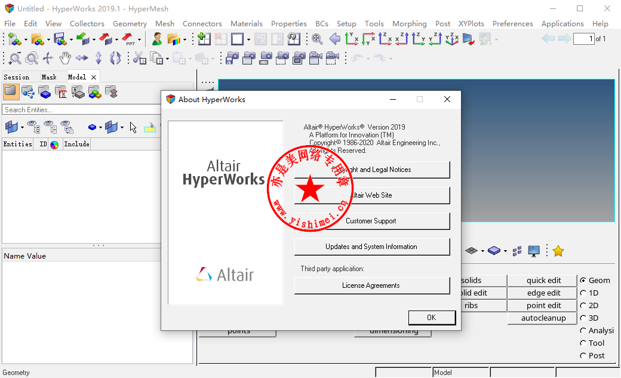Click the Show All eye icon in browser
Viewport: 621px width, 378px height.
[x=33, y=127]
